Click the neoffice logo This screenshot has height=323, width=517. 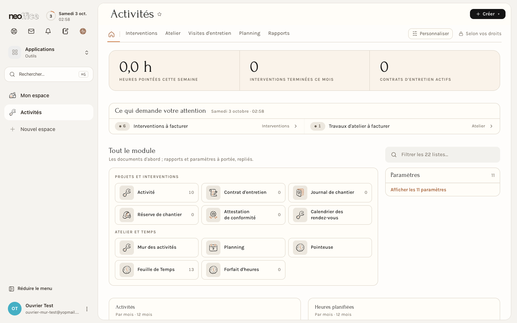(x=24, y=16)
